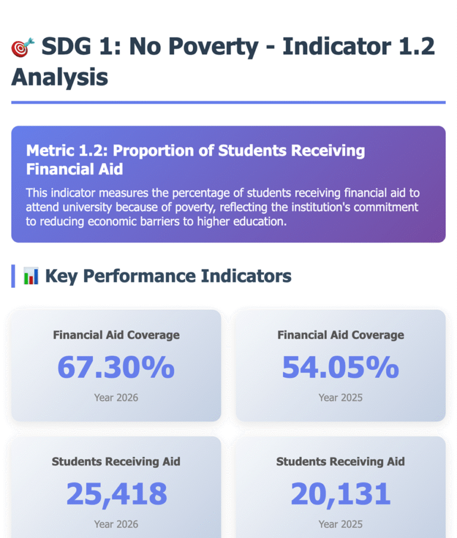Viewport: 457px width, 538px height.
Task: Select the 67.30% coverage value
Action: coord(116,367)
